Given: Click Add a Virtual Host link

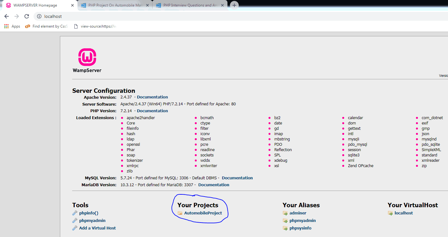Looking at the screenshot, I should (x=98, y=228).
